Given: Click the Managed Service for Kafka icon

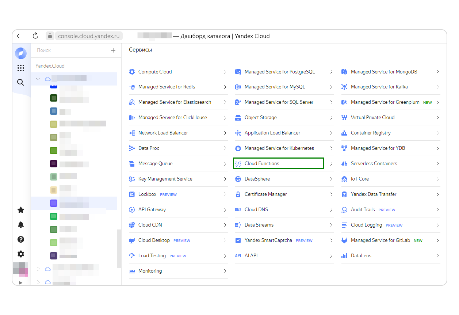Looking at the screenshot, I should [344, 87].
